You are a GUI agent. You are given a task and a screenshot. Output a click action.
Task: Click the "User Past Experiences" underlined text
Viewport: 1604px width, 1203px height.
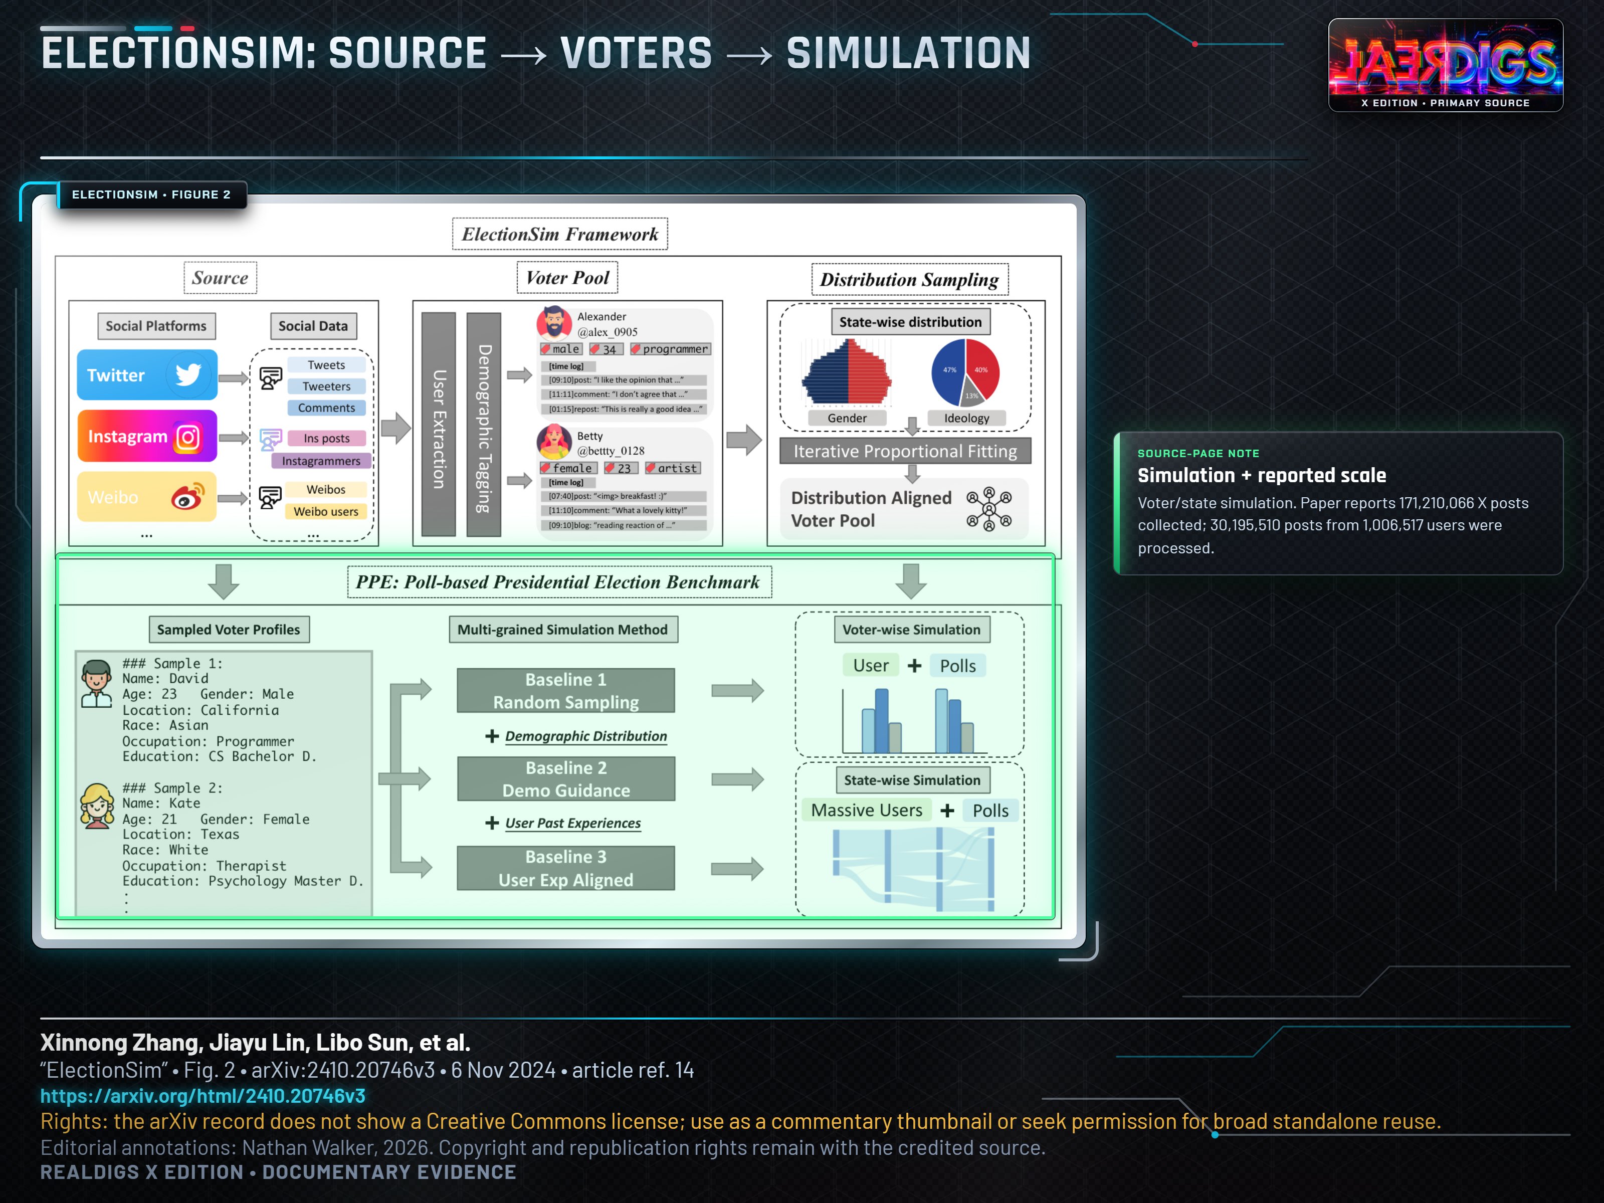(x=573, y=823)
